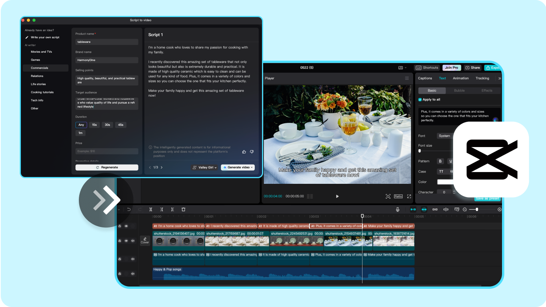Open the white text Color swatch

(x=446, y=182)
